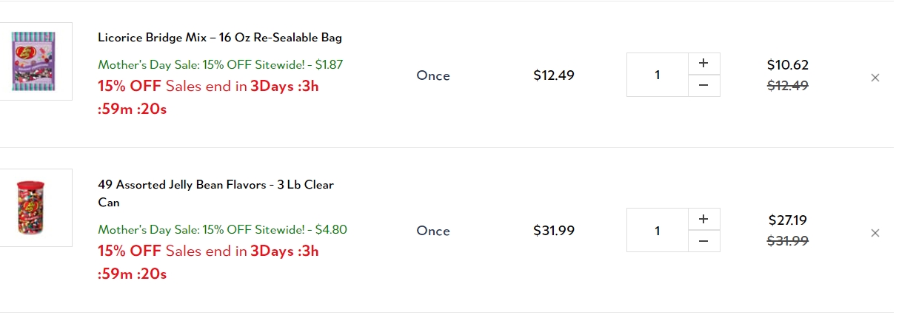Decrease quantity of Licorice Bridge Mix
This screenshot has width=916, height=318.
703,86
